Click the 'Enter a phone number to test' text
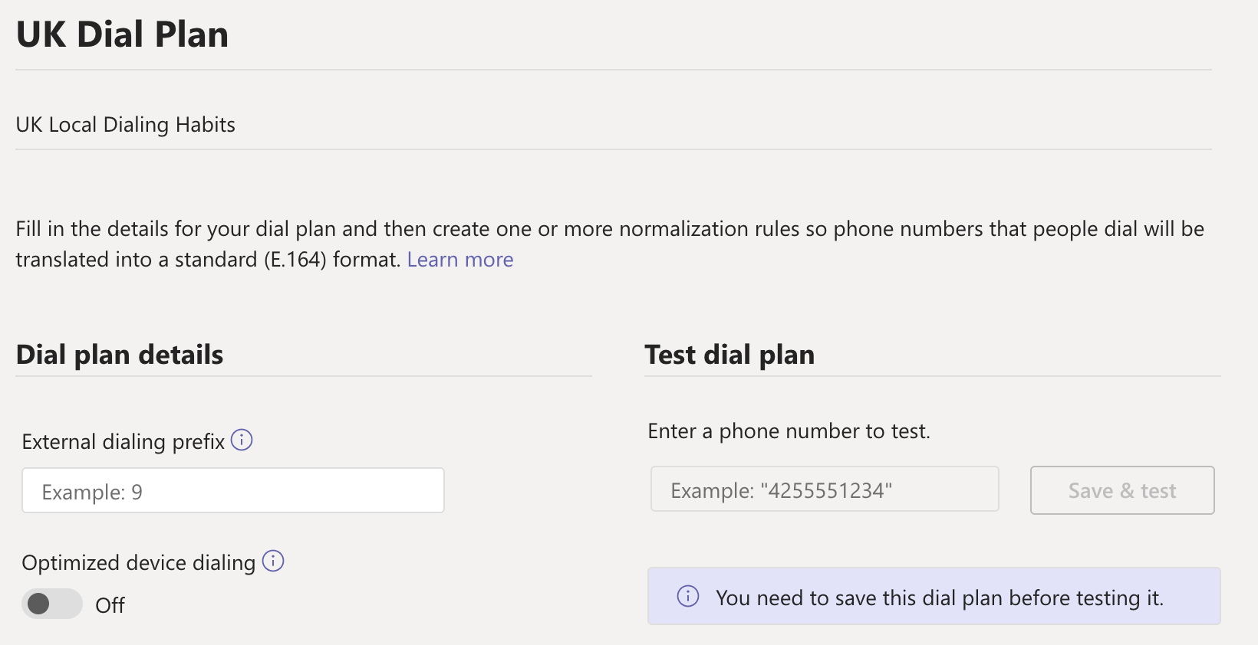The image size is (1258, 645). pyautogui.click(x=789, y=431)
